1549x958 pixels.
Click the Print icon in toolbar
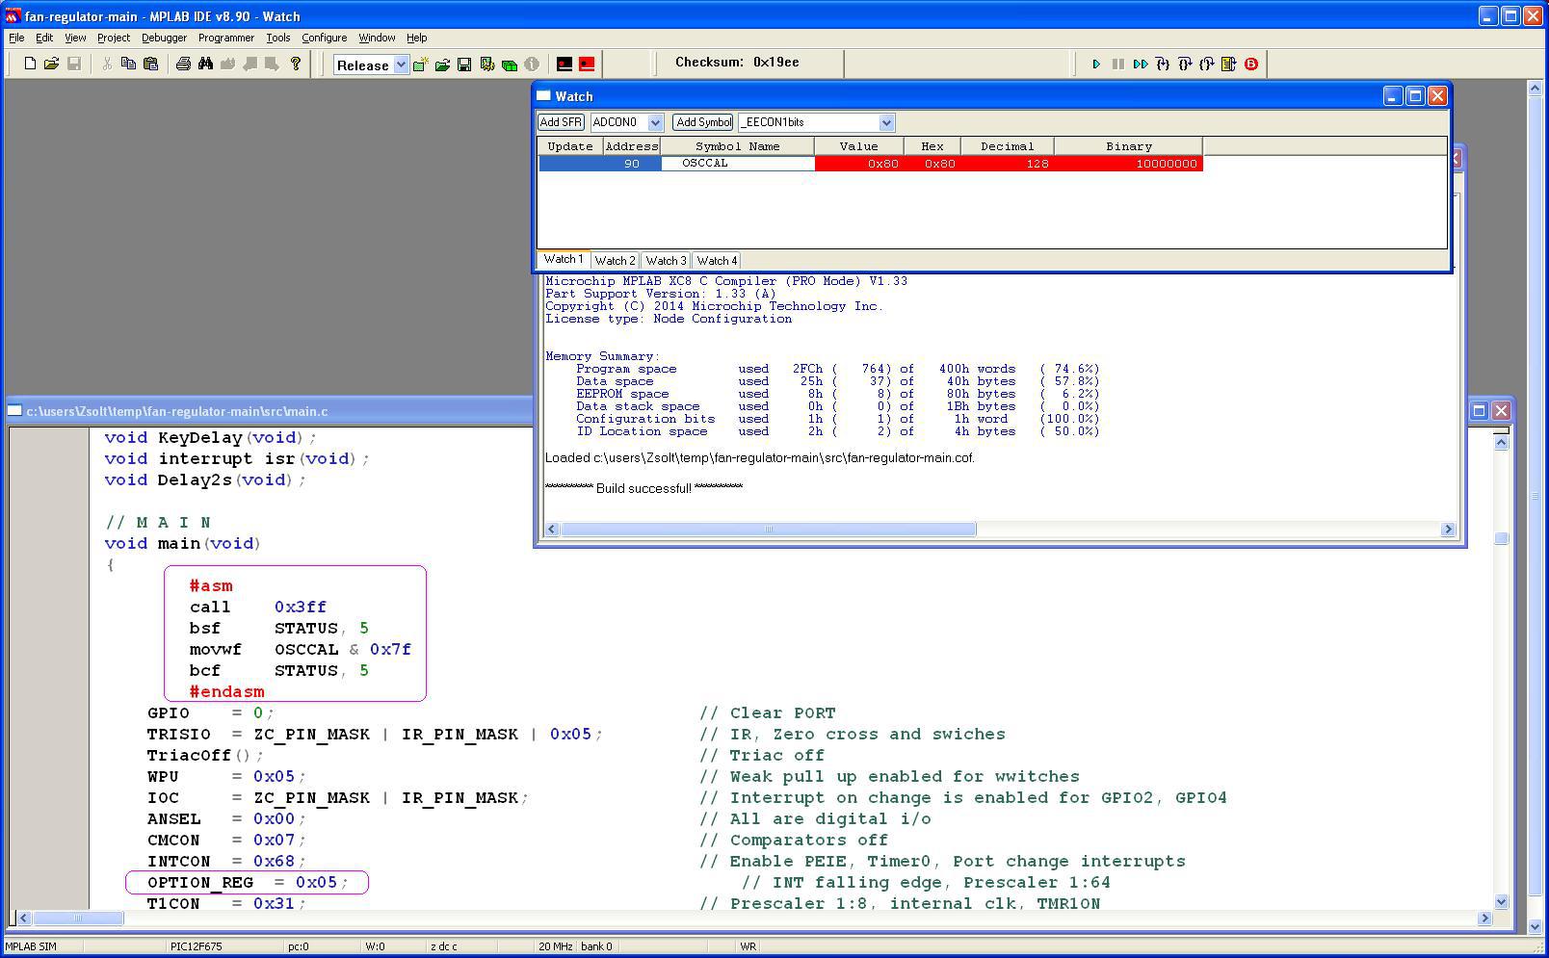183,65
